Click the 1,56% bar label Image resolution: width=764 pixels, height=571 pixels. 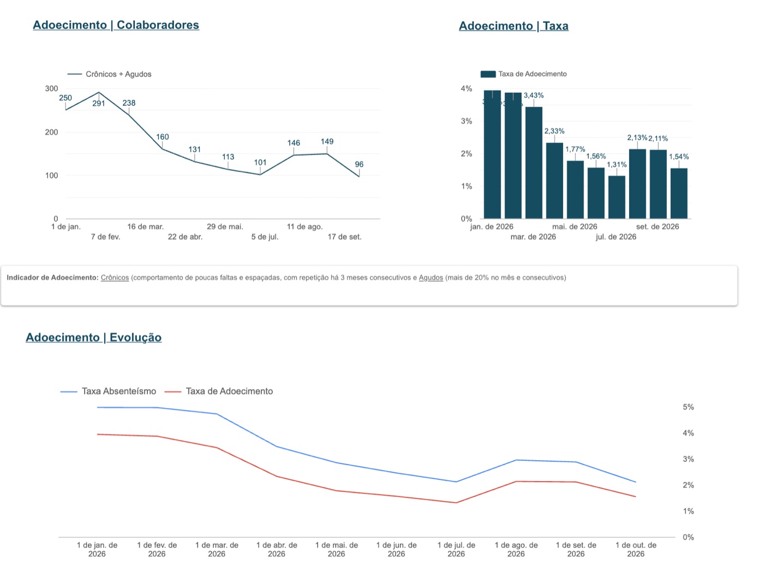click(x=596, y=156)
